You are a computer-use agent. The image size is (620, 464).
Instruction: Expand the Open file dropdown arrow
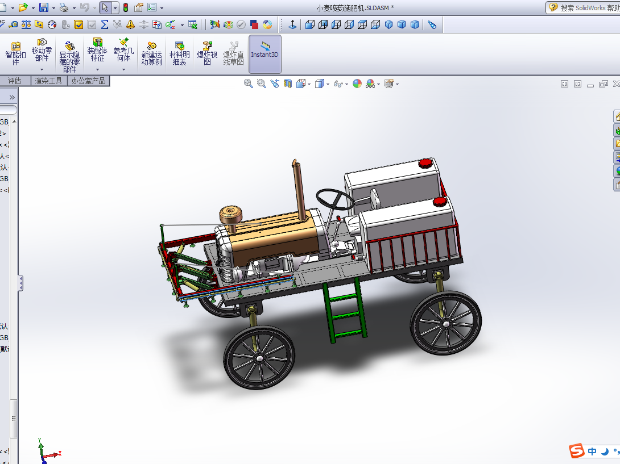(33, 8)
